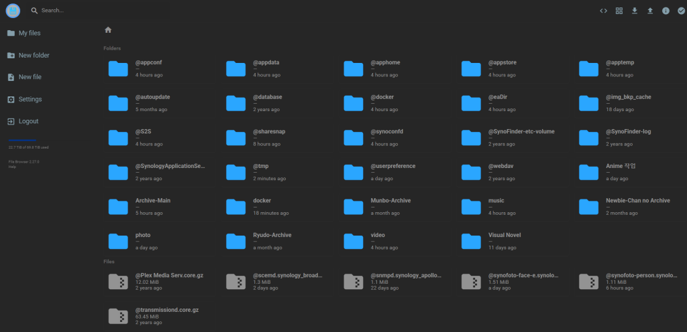The height and width of the screenshot is (332, 687).
Task: Focus the Search input field
Action: [x=134, y=11]
